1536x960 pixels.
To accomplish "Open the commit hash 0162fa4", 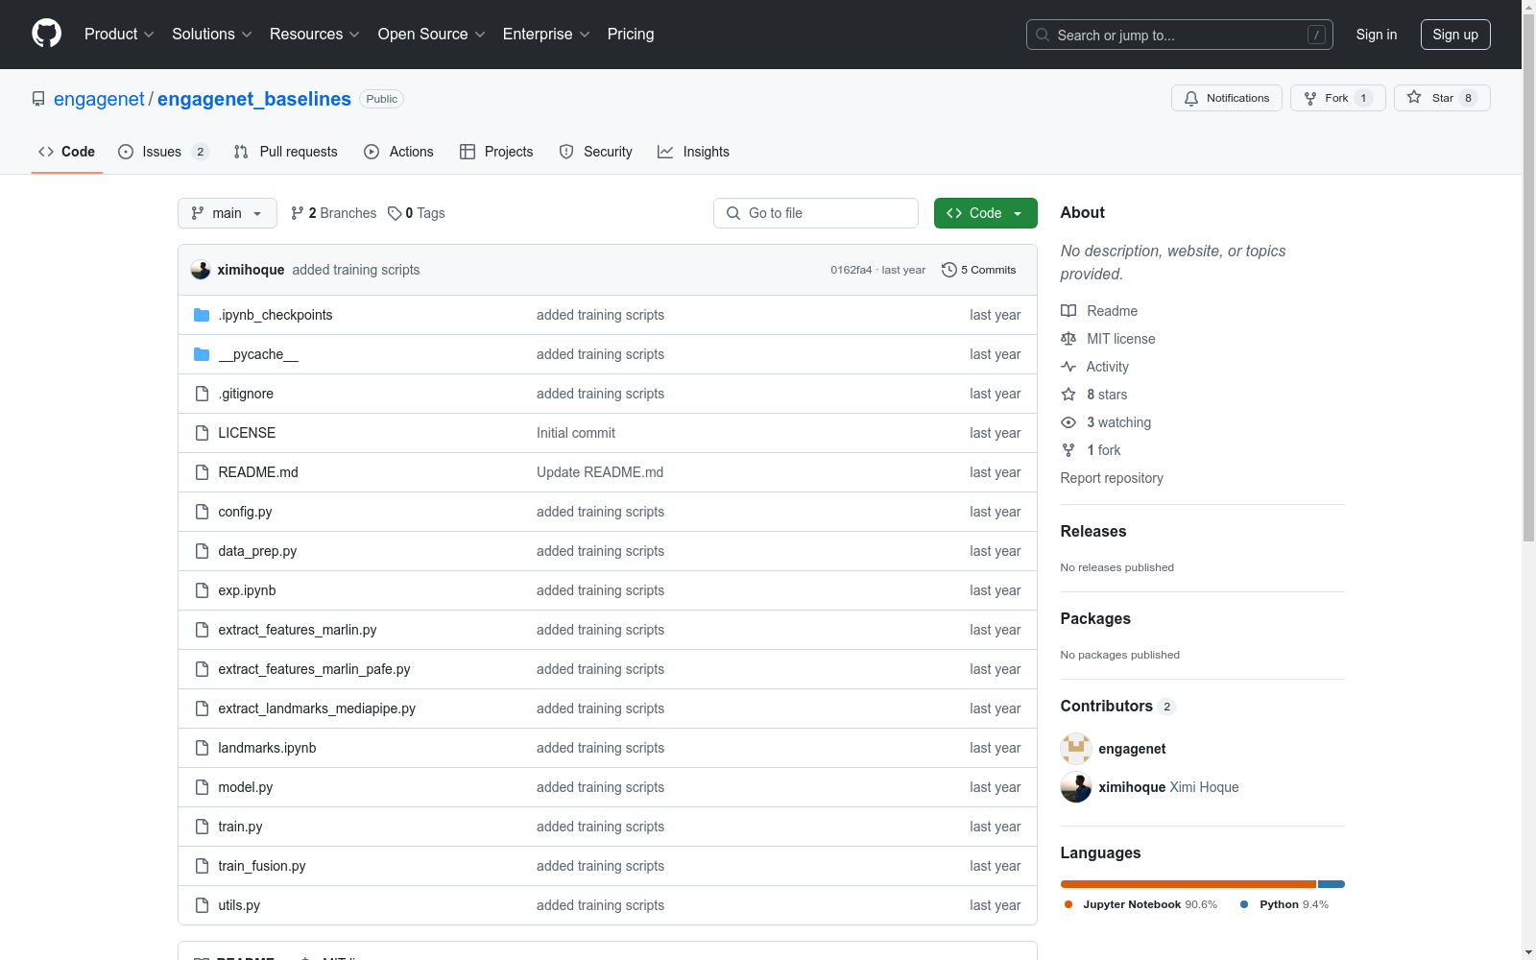I will point(852,270).
